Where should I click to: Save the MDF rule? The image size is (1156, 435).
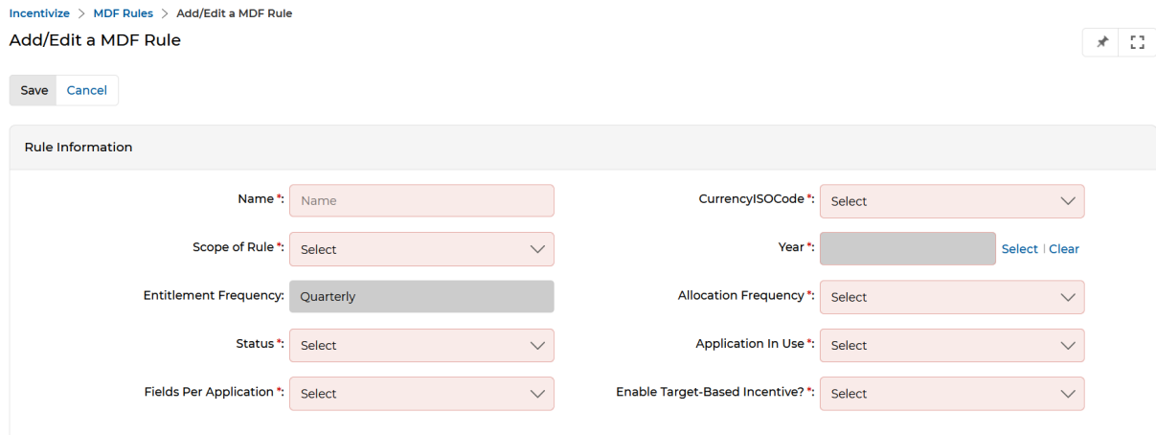pos(34,90)
